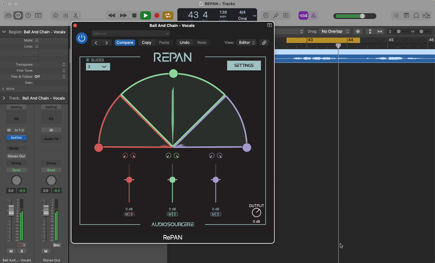435x263 pixels.
Task: Open Editors scissors icon
Action: pos(76,15)
